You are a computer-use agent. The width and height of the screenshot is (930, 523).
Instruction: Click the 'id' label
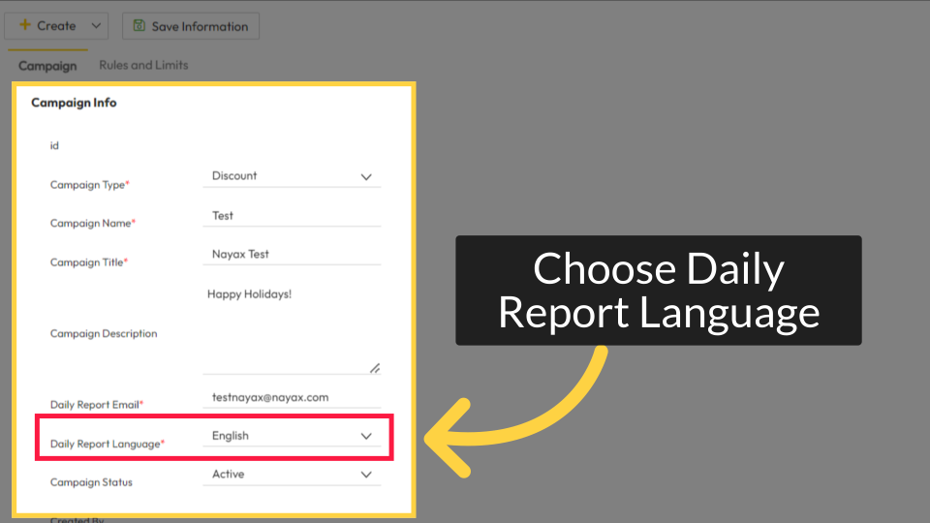(x=54, y=146)
